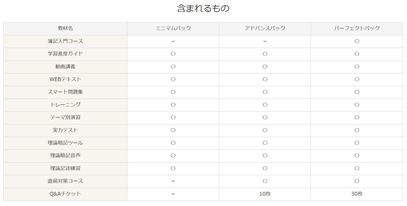The width and height of the screenshot is (407, 206).
Task: Click the 学習進度ガイド circle under ミニマムパック
Action: click(173, 54)
